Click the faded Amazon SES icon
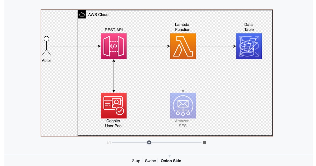This screenshot has height=166, width=316. pyautogui.click(x=183, y=106)
